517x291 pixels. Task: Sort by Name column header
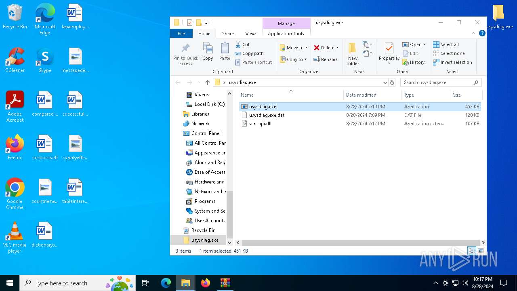coord(290,95)
